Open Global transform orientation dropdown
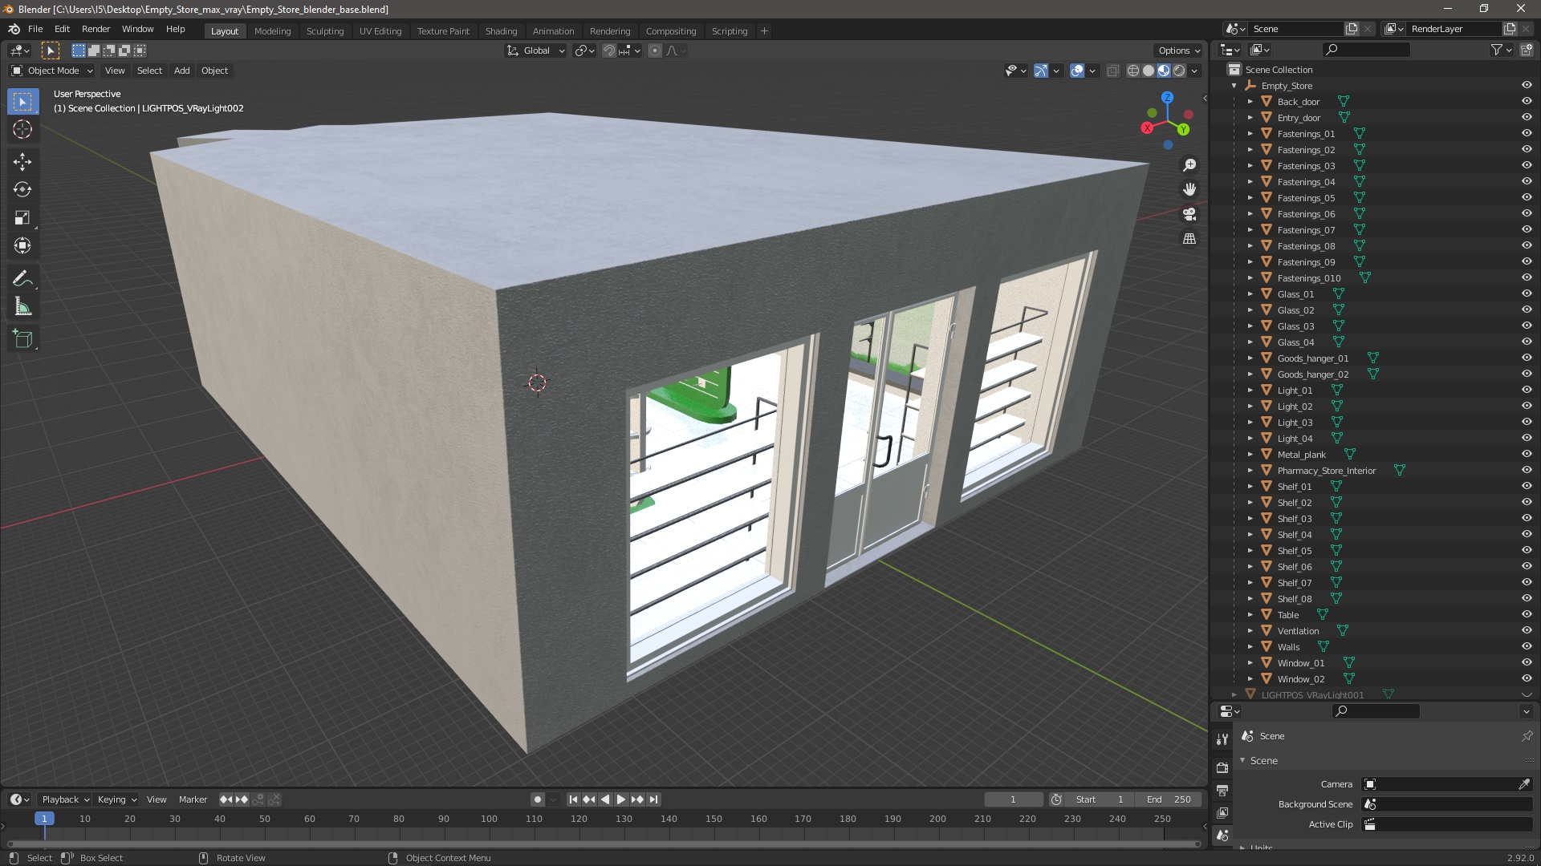Screen dimensions: 1541x866 [x=535, y=51]
